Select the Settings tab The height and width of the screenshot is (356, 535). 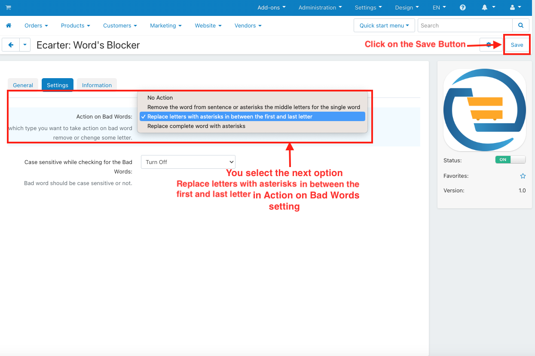58,85
